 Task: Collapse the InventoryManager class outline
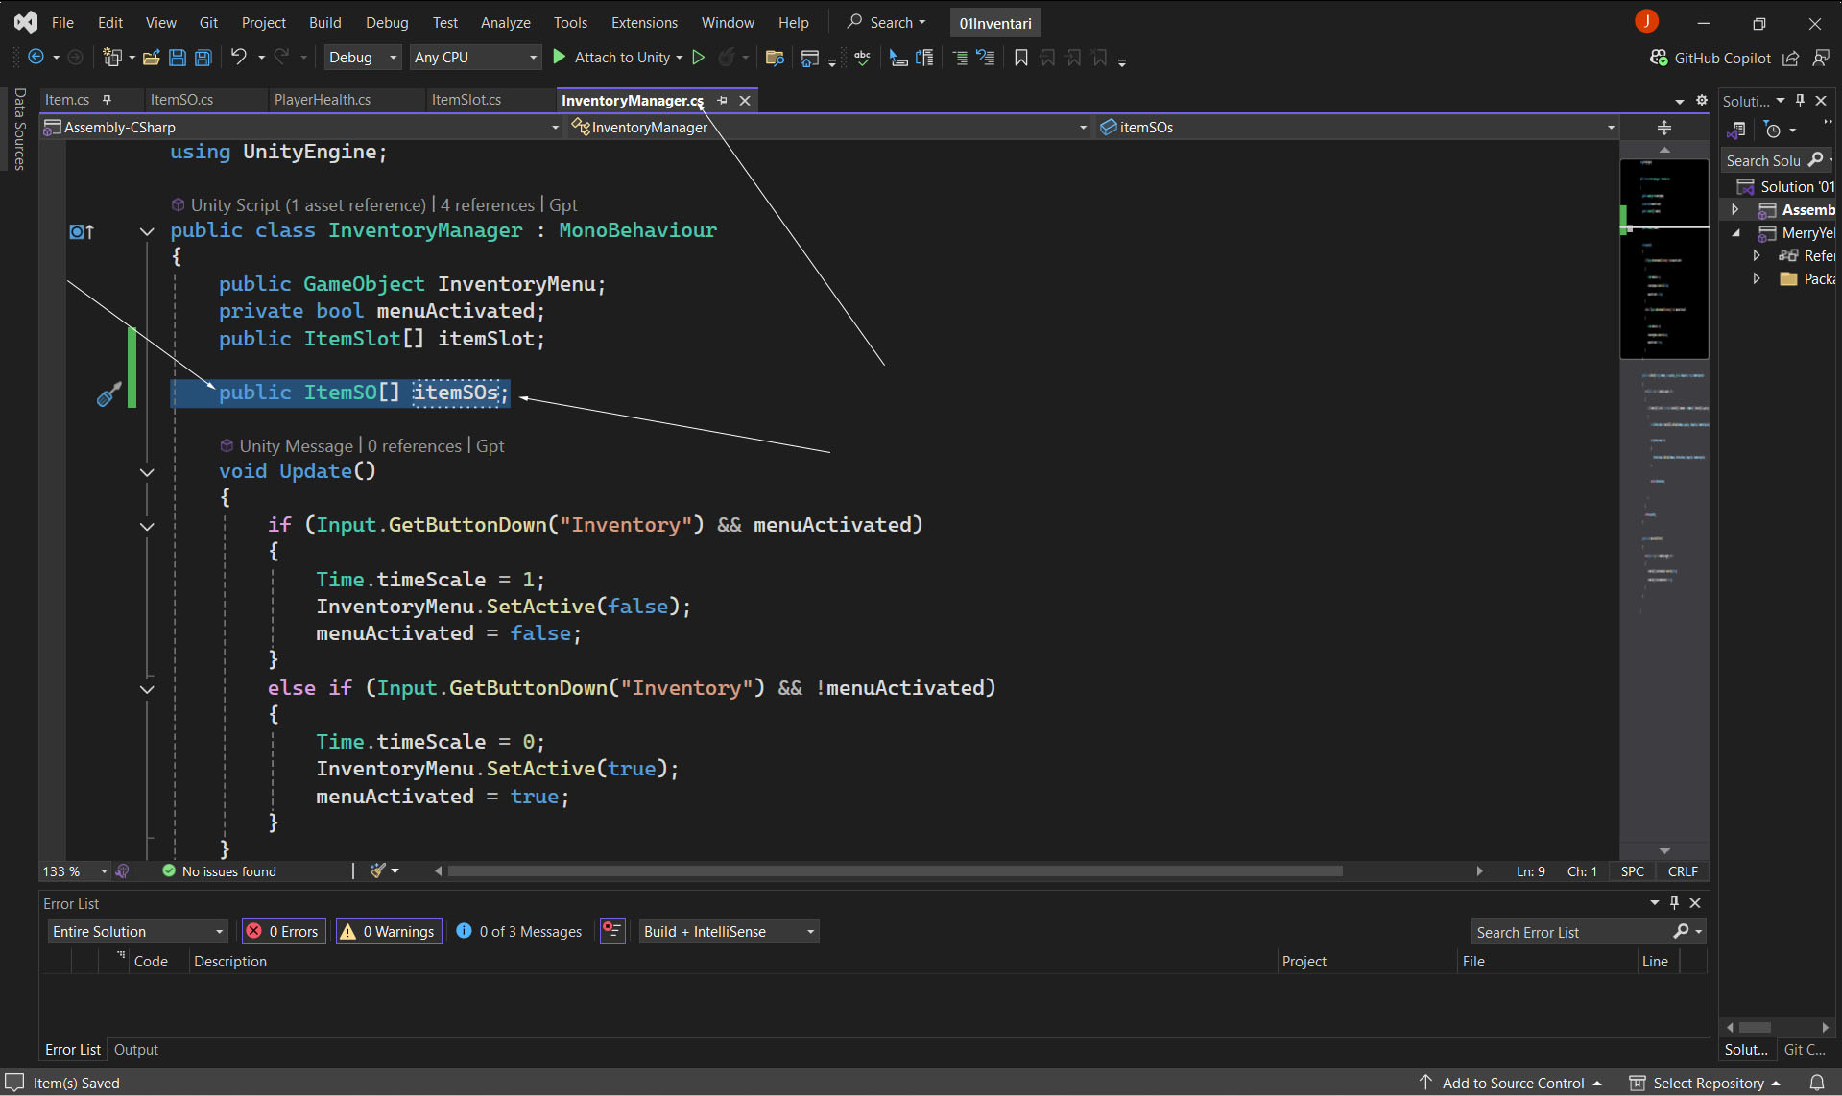pos(147,231)
